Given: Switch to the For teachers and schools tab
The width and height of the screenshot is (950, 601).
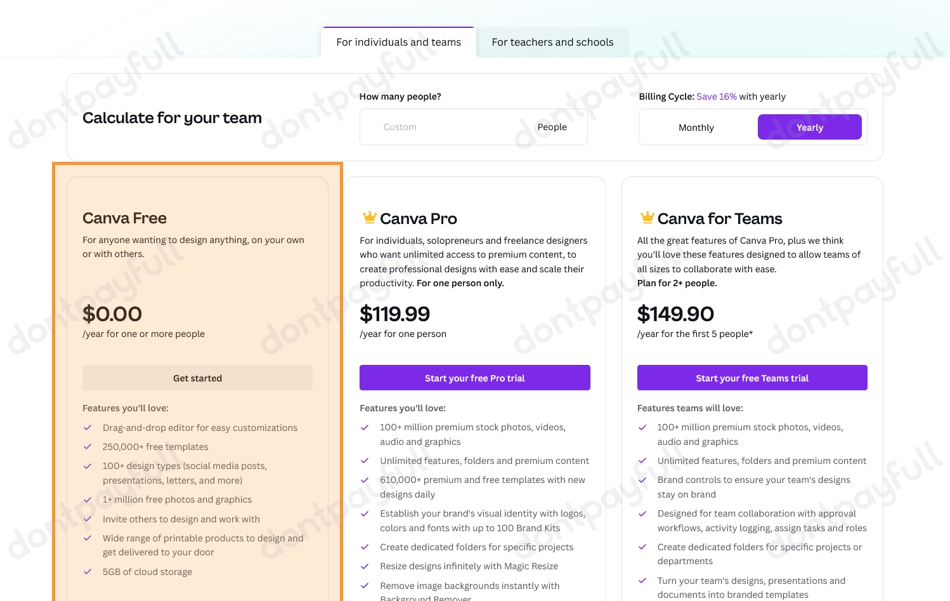Looking at the screenshot, I should click(x=552, y=42).
